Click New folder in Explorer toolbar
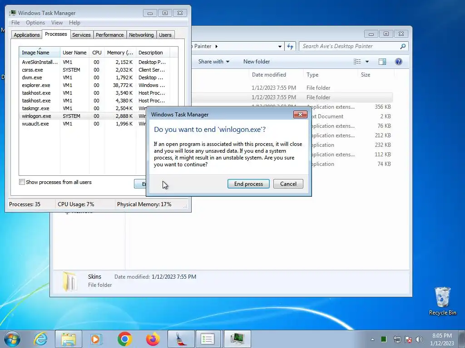 pos(257,62)
